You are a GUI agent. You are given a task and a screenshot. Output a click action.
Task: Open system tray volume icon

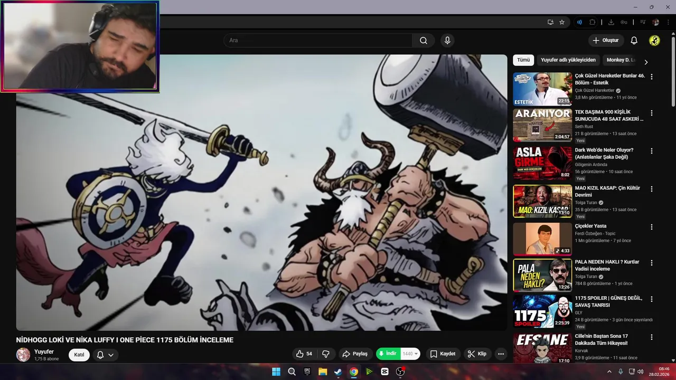(x=640, y=372)
